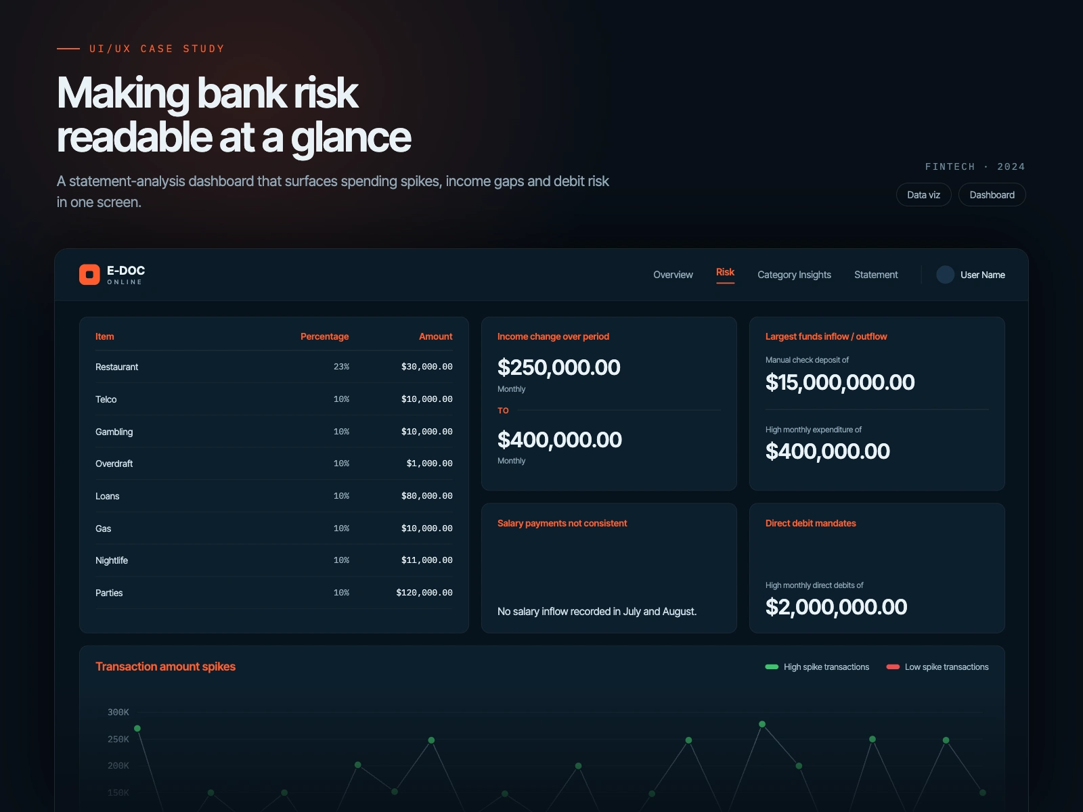This screenshot has height=812, width=1083.
Task: Select the Data viz tag
Action: pos(923,195)
